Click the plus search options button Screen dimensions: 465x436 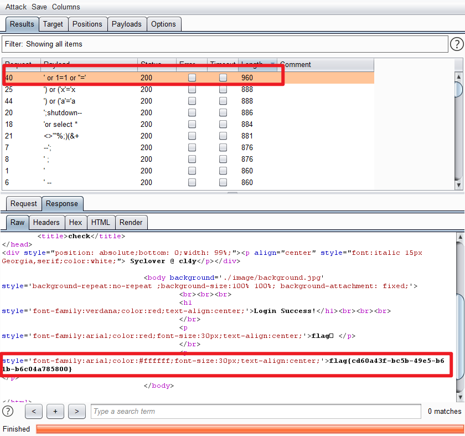55,412
